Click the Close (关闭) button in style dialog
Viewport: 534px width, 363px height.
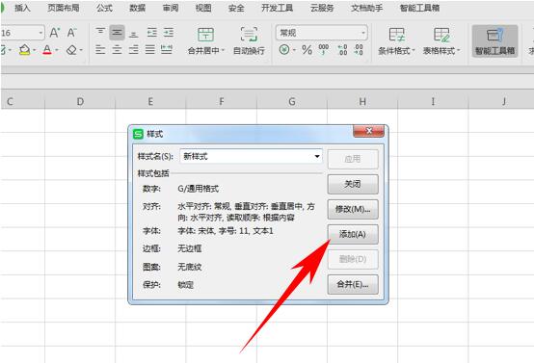click(x=353, y=184)
